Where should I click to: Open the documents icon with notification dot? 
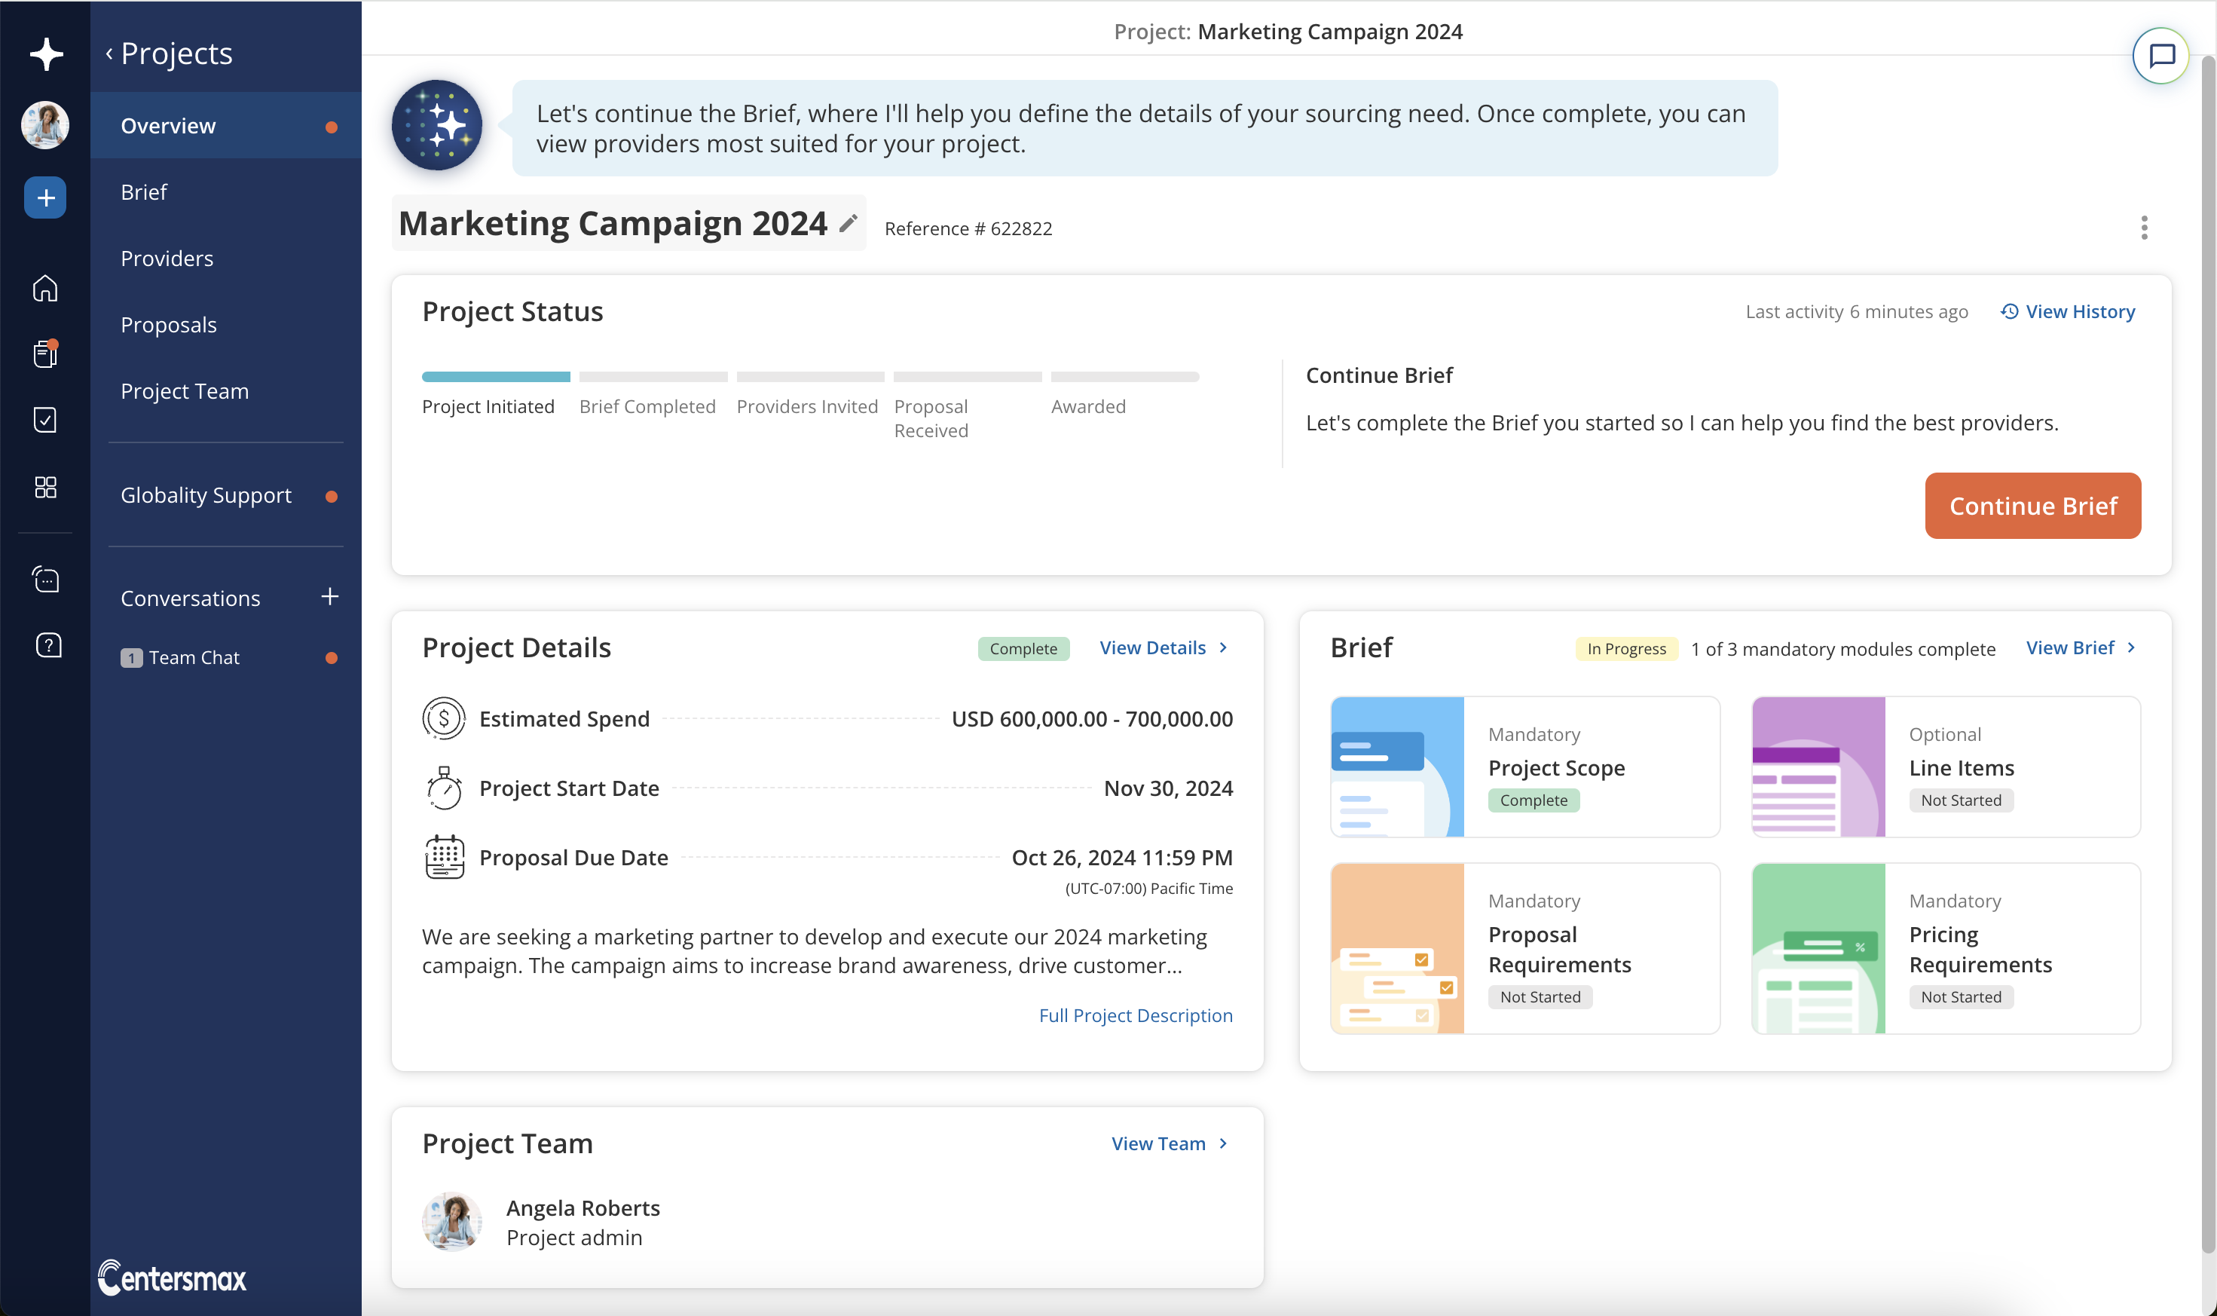click(x=45, y=353)
